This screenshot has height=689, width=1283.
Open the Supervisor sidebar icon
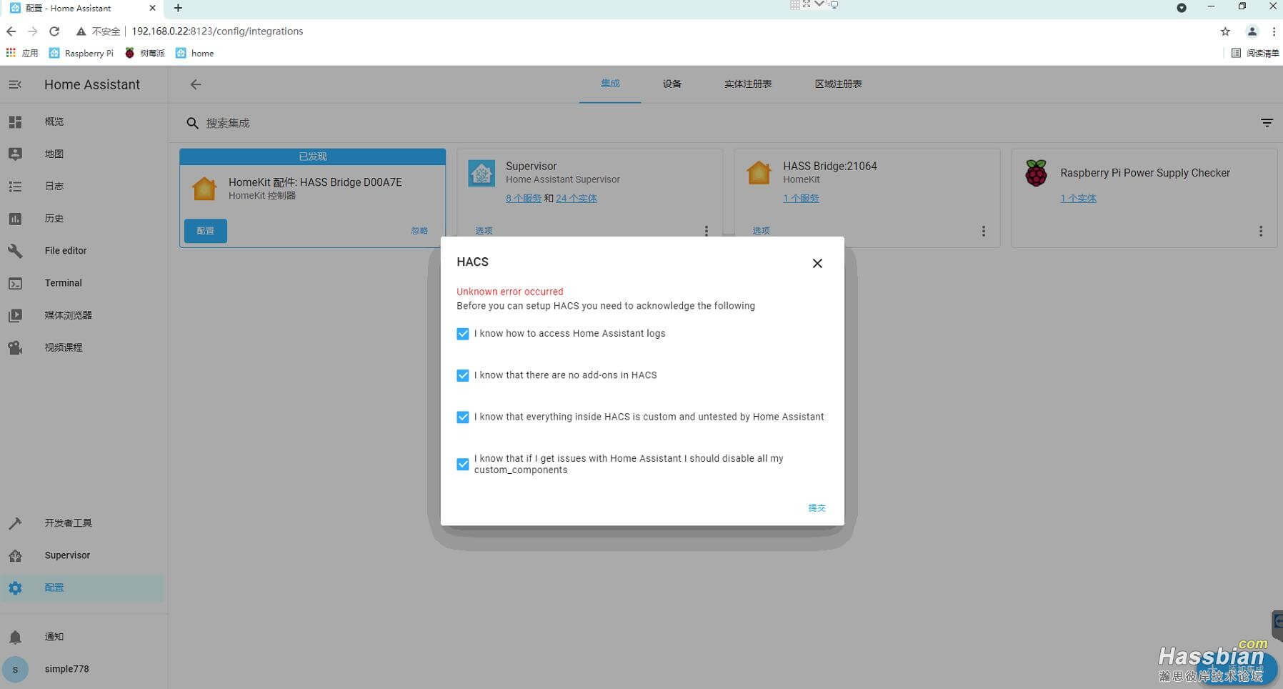[x=15, y=555]
